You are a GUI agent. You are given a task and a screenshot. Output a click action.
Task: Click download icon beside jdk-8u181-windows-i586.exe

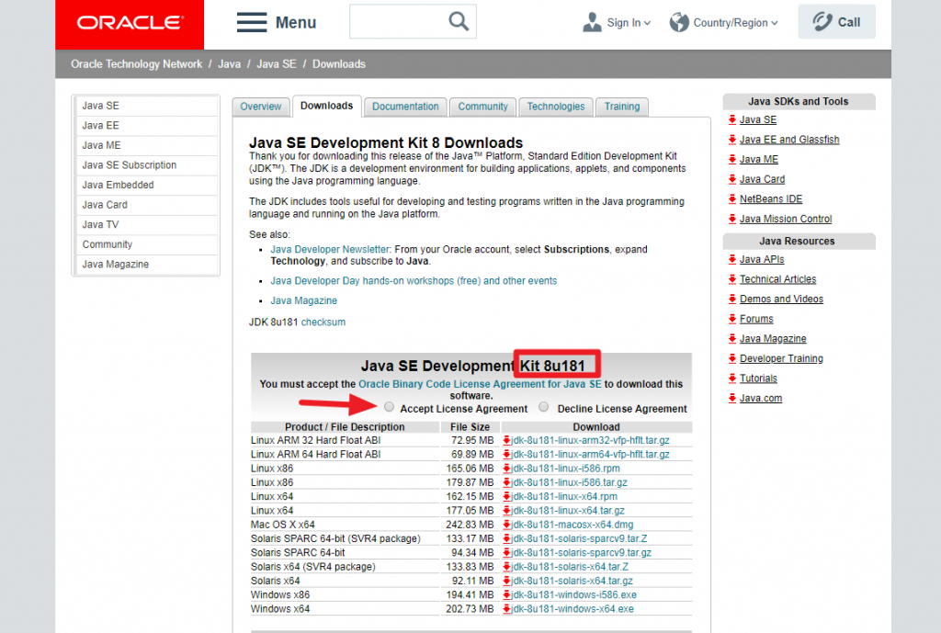tap(506, 594)
